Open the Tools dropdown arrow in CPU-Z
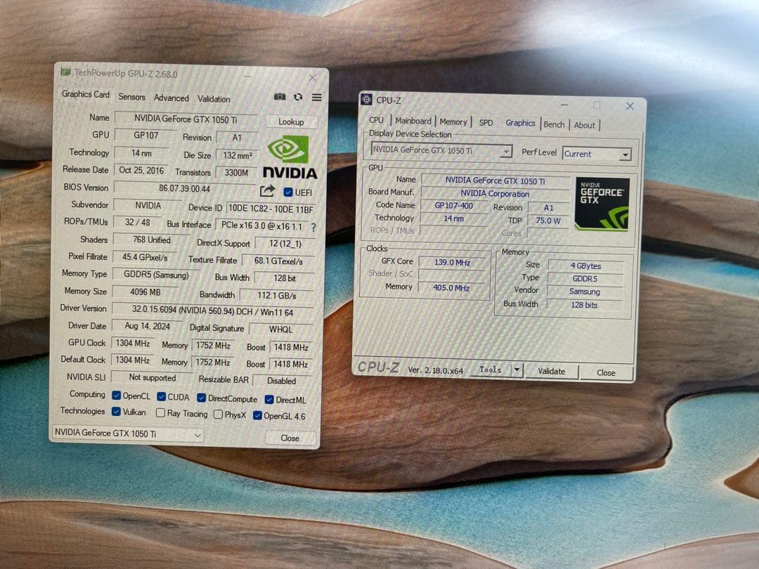Screen dimensions: 759x569 (517, 369)
